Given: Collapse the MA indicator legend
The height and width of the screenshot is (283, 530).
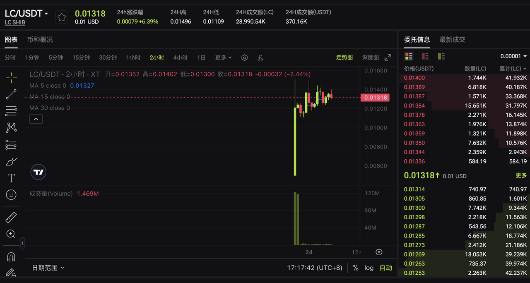Looking at the screenshot, I should click(36, 119).
